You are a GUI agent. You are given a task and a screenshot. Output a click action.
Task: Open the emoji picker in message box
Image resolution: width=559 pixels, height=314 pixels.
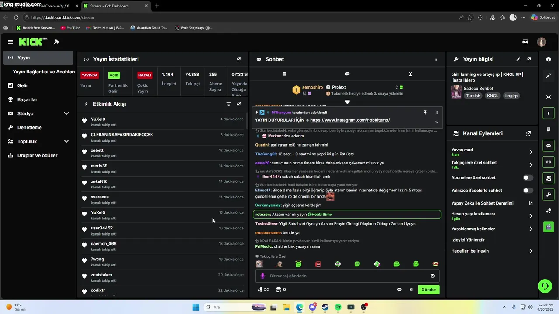[433, 276]
